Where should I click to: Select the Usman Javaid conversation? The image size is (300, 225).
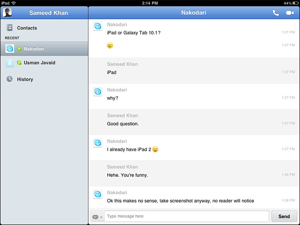click(x=44, y=63)
